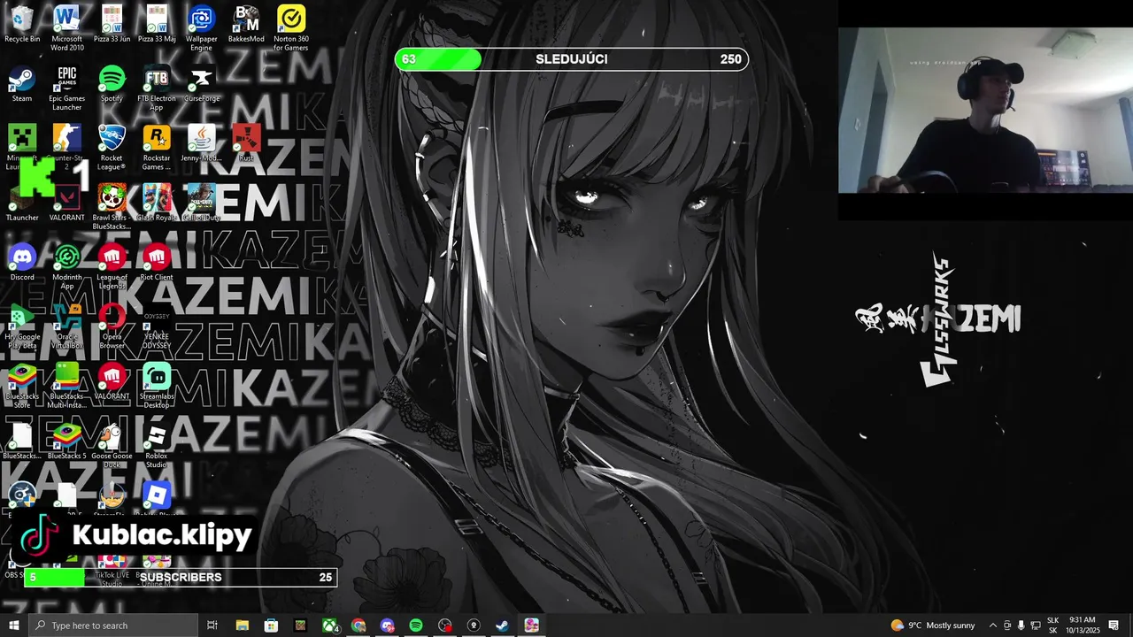The width and height of the screenshot is (1133, 637).
Task: Open Minecraft from the taskbar
Action: (301, 625)
